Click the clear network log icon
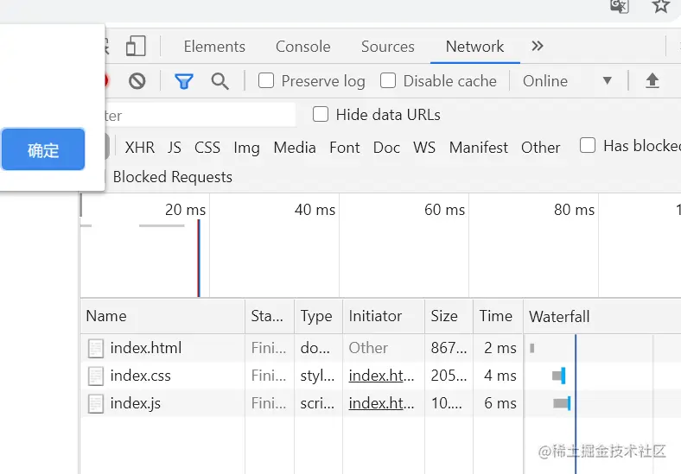This screenshot has width=681, height=474. pyautogui.click(x=137, y=81)
